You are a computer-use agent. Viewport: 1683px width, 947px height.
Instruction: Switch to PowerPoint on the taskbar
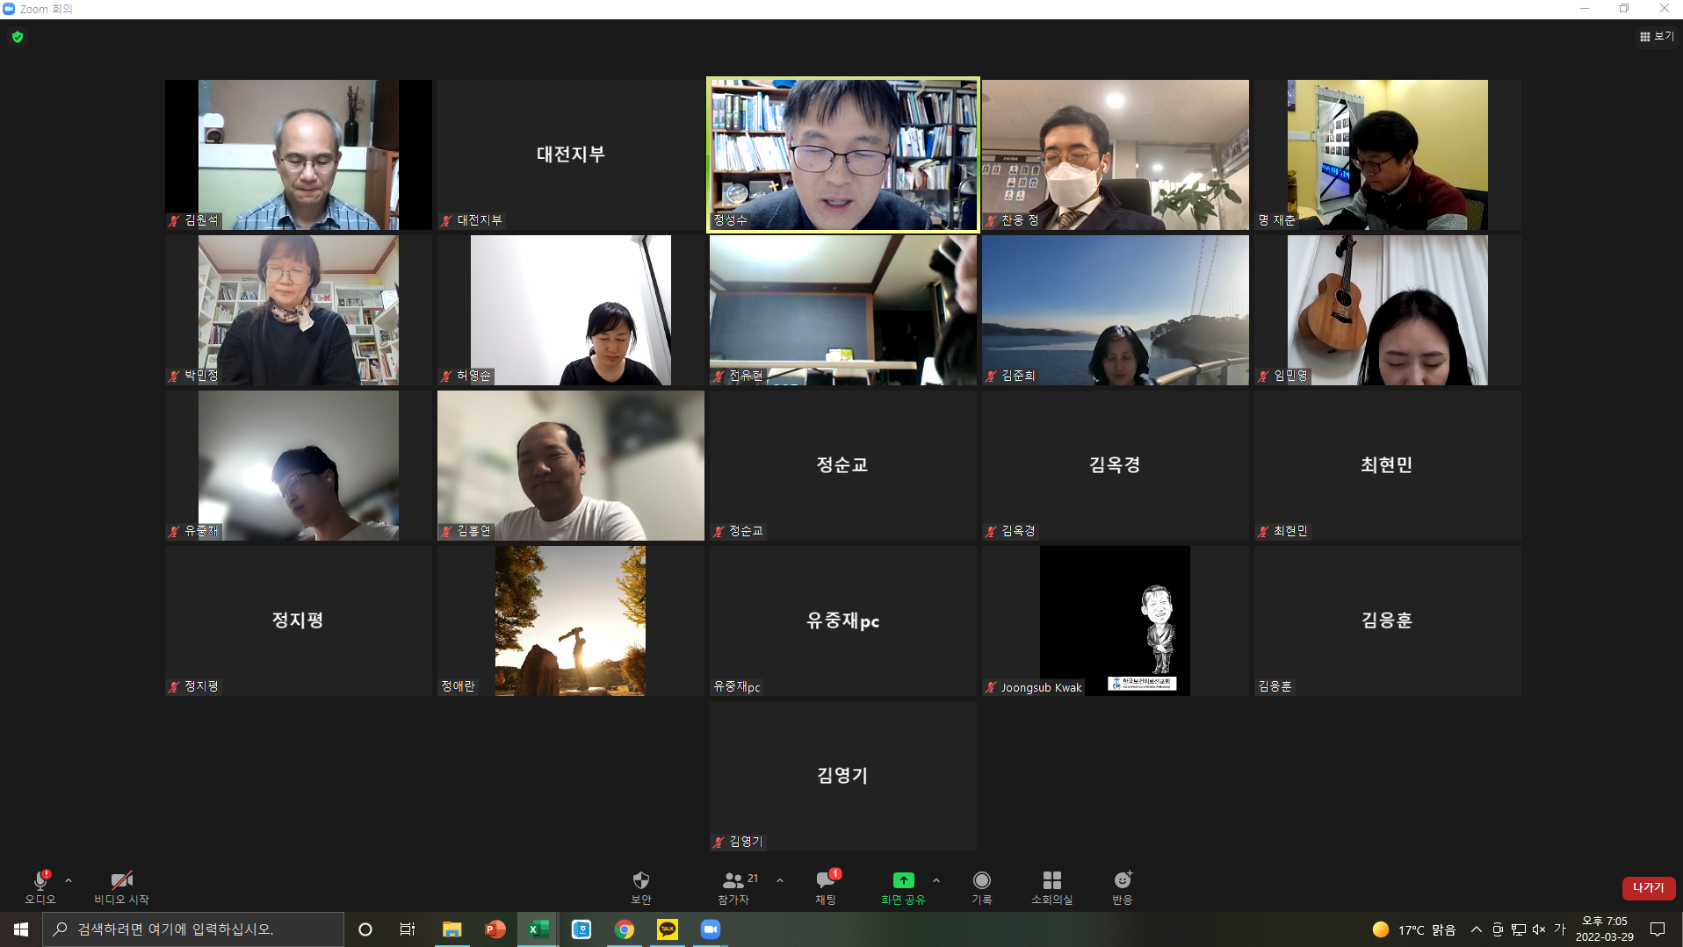(495, 929)
